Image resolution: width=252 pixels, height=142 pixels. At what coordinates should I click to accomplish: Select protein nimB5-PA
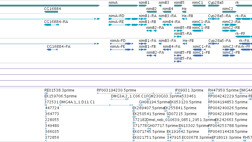[x=178, y=61]
